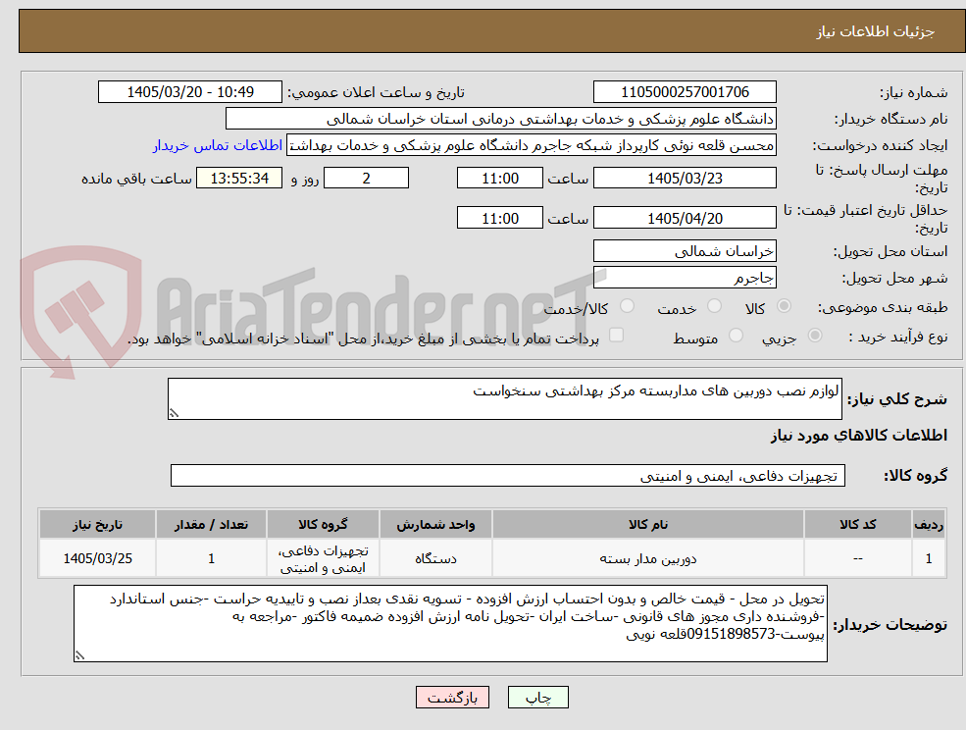
Task: Click the استان محل تحویل field
Action: click(685, 251)
